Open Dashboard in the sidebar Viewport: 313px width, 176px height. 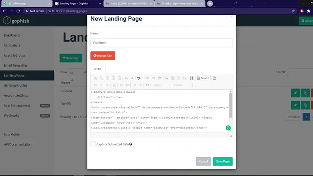pyautogui.click(x=12, y=35)
